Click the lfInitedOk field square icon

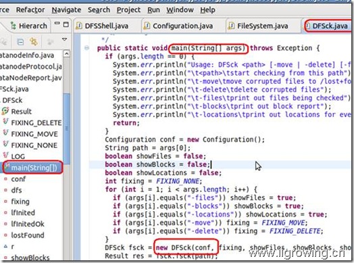click(x=5, y=224)
